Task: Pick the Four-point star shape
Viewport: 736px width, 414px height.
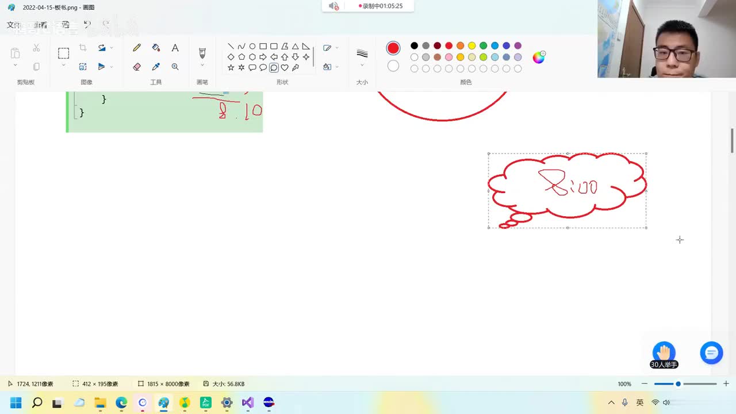Action: click(306, 57)
